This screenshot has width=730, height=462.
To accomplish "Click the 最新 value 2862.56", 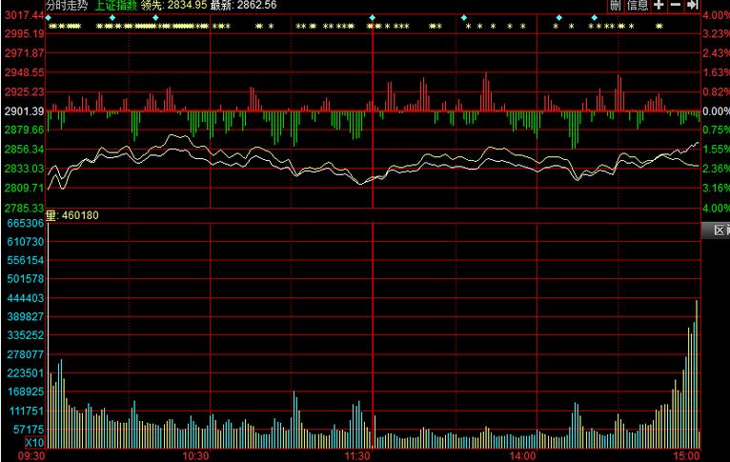I will pyautogui.click(x=256, y=5).
